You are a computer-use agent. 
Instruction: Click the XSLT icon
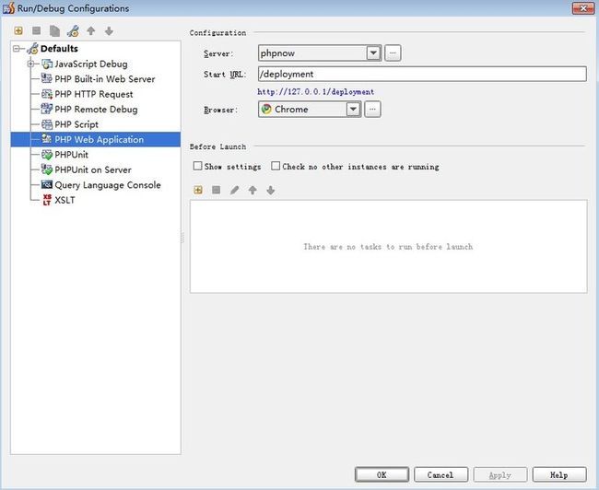[47, 200]
